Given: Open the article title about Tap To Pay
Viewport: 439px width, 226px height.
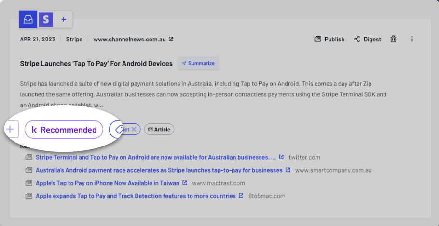Looking at the screenshot, I should pos(96,64).
